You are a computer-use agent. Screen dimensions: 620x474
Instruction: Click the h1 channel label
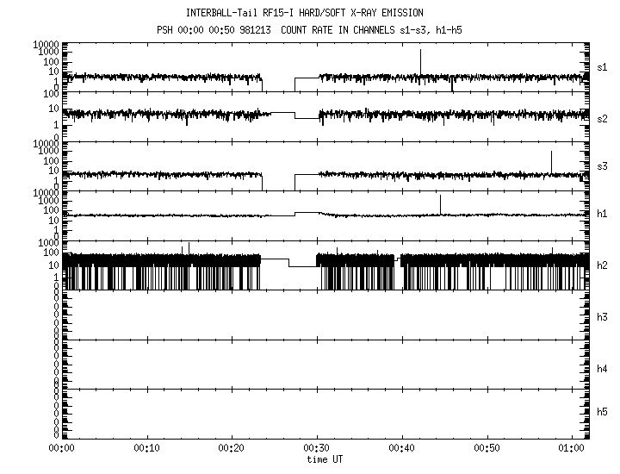pos(603,214)
